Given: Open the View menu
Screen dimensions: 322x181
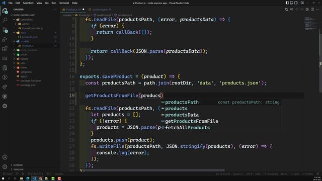Looking at the screenshot, I should click(x=39, y=3).
